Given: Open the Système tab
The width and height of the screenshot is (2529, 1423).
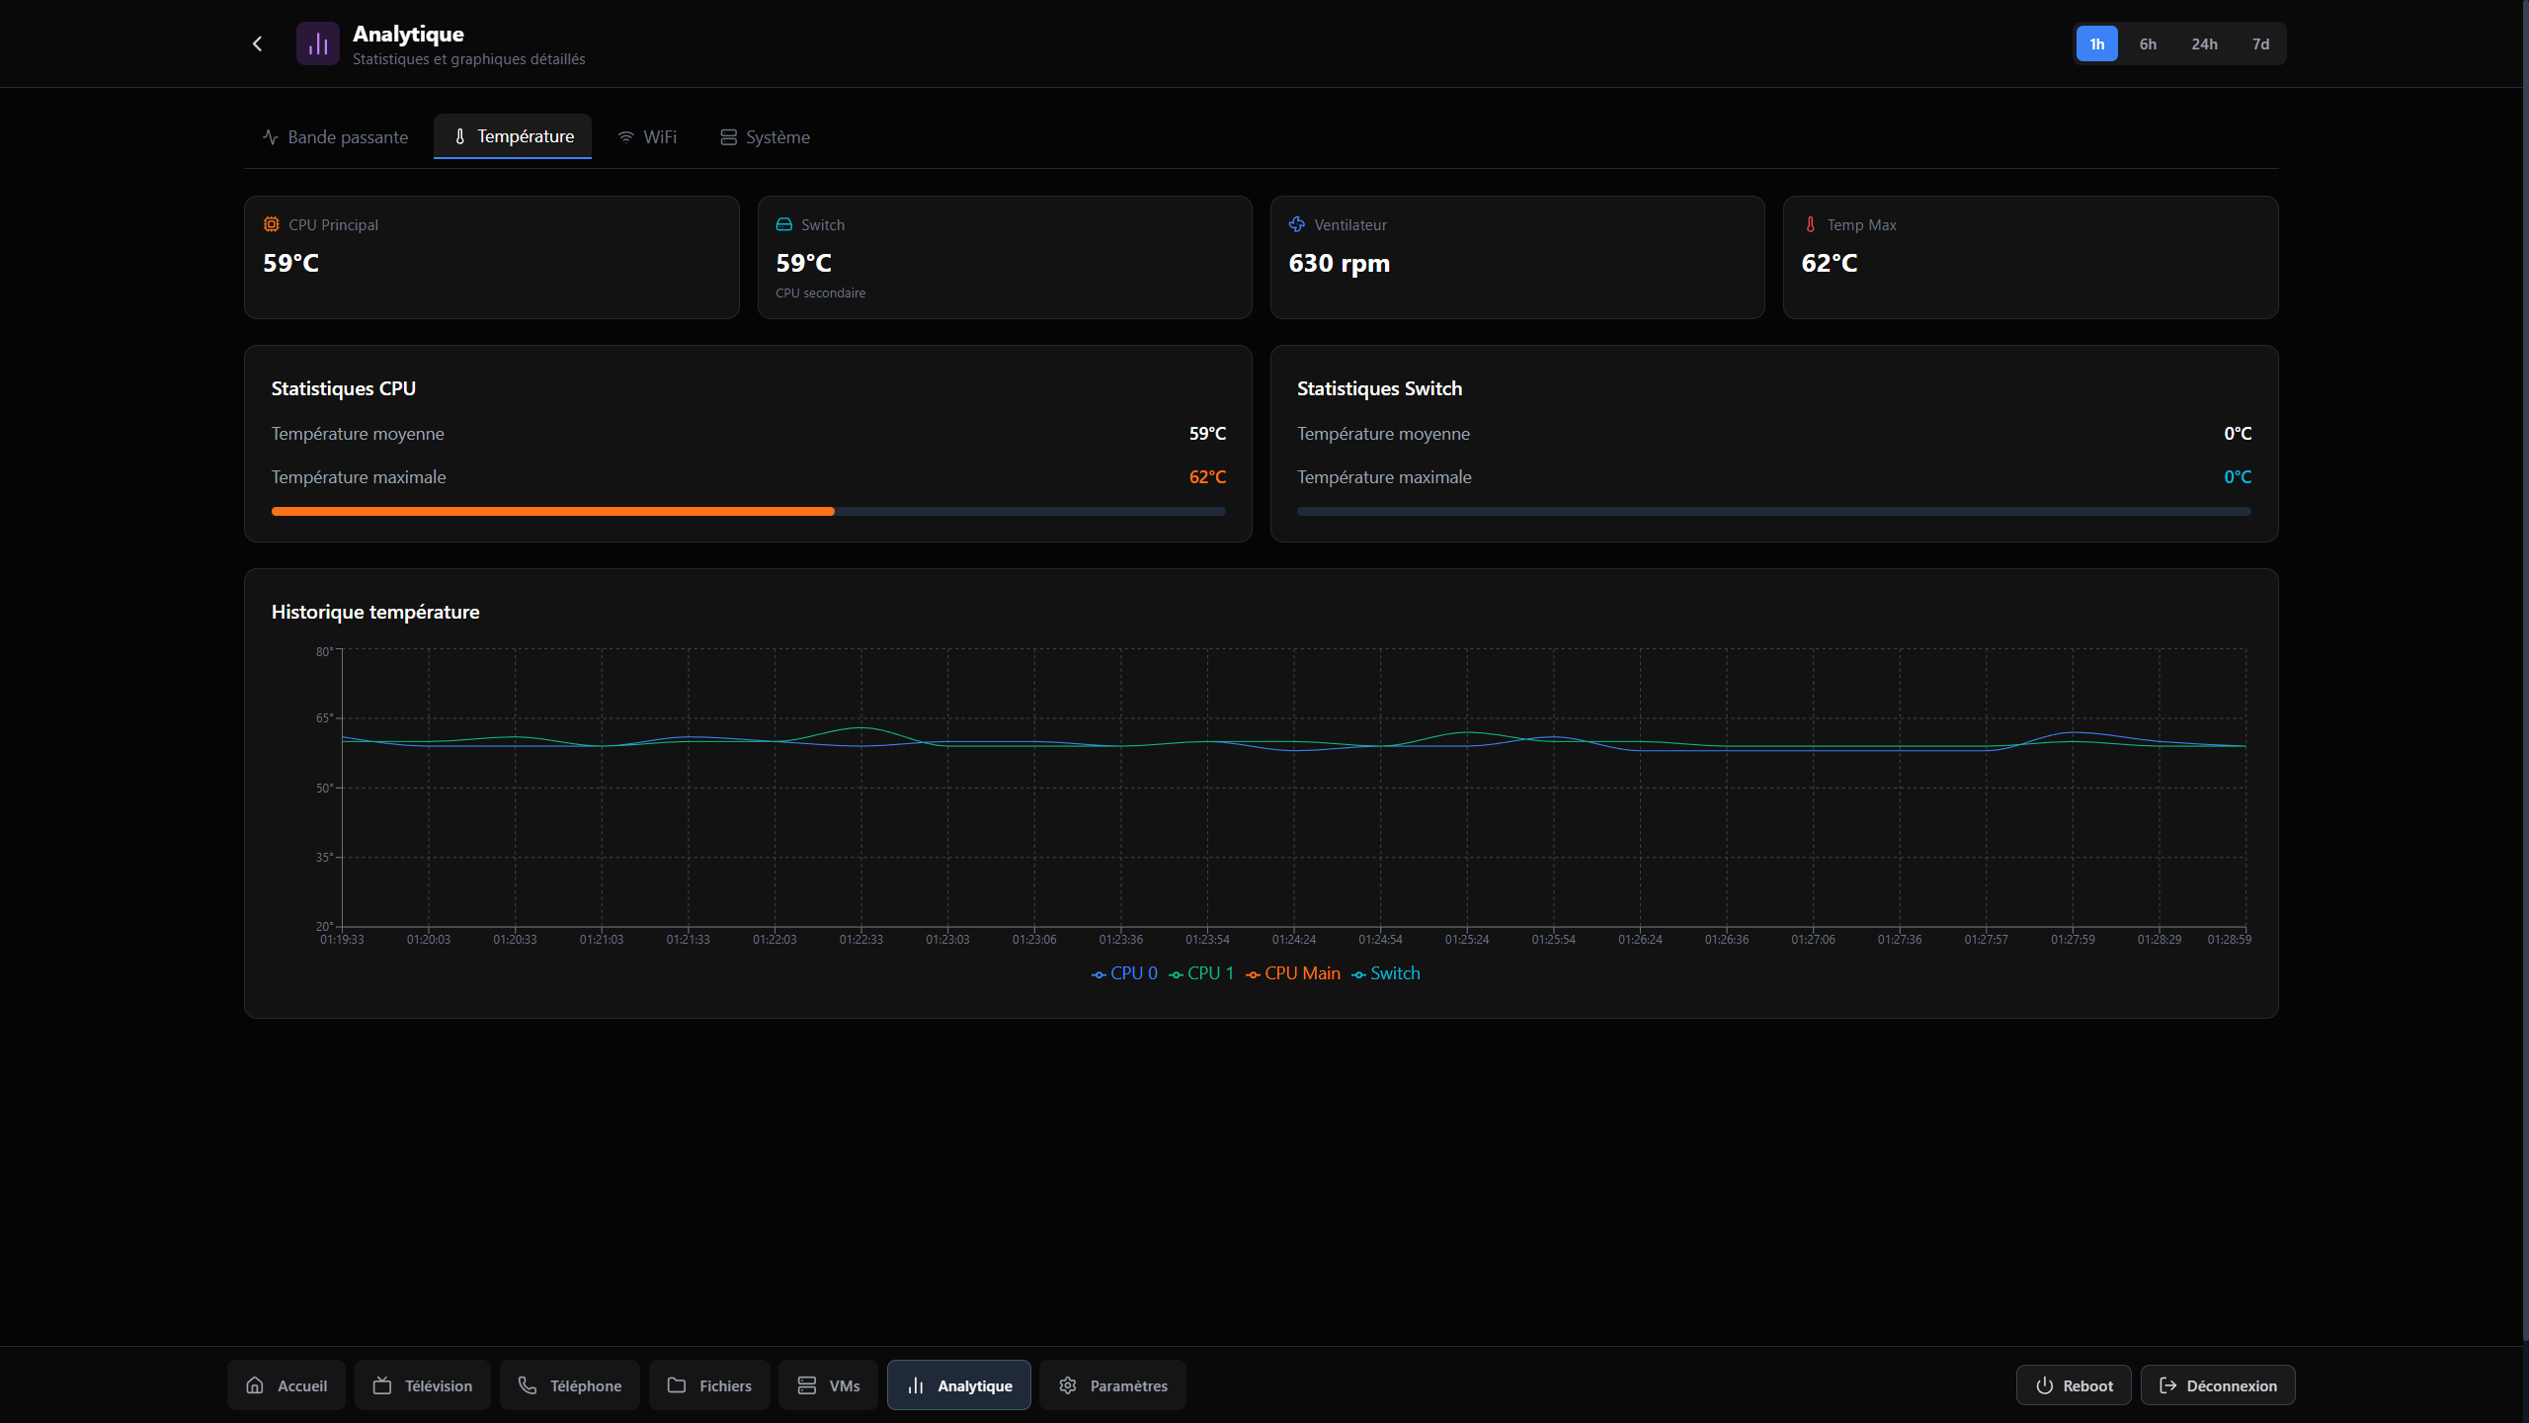Looking at the screenshot, I should [766, 137].
